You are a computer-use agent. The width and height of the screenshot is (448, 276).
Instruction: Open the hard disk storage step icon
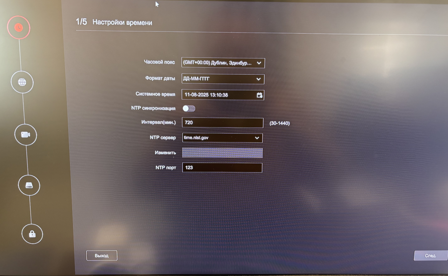29,185
